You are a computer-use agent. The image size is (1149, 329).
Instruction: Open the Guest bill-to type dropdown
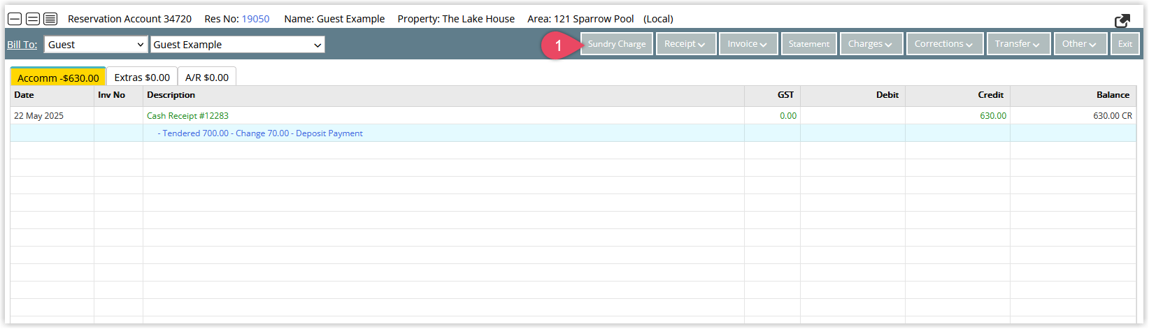point(96,45)
